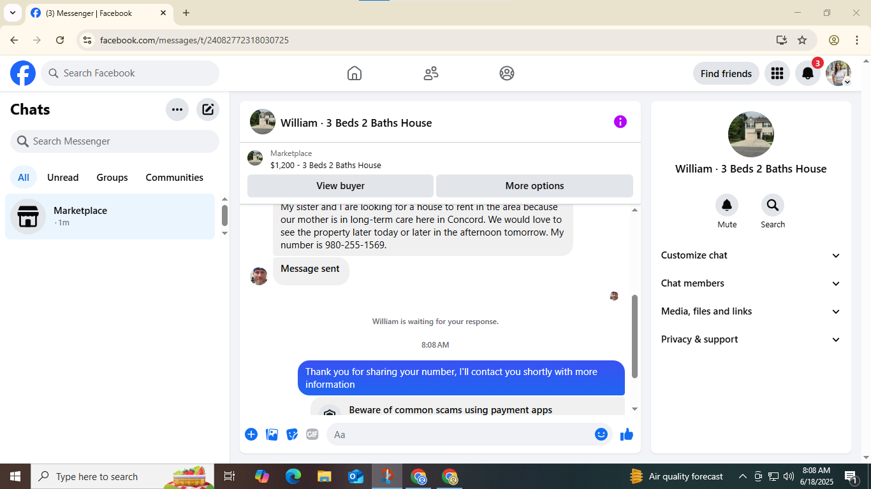Image resolution: width=871 pixels, height=489 pixels.
Task: Open the Groups icon in top navigation
Action: [507, 73]
